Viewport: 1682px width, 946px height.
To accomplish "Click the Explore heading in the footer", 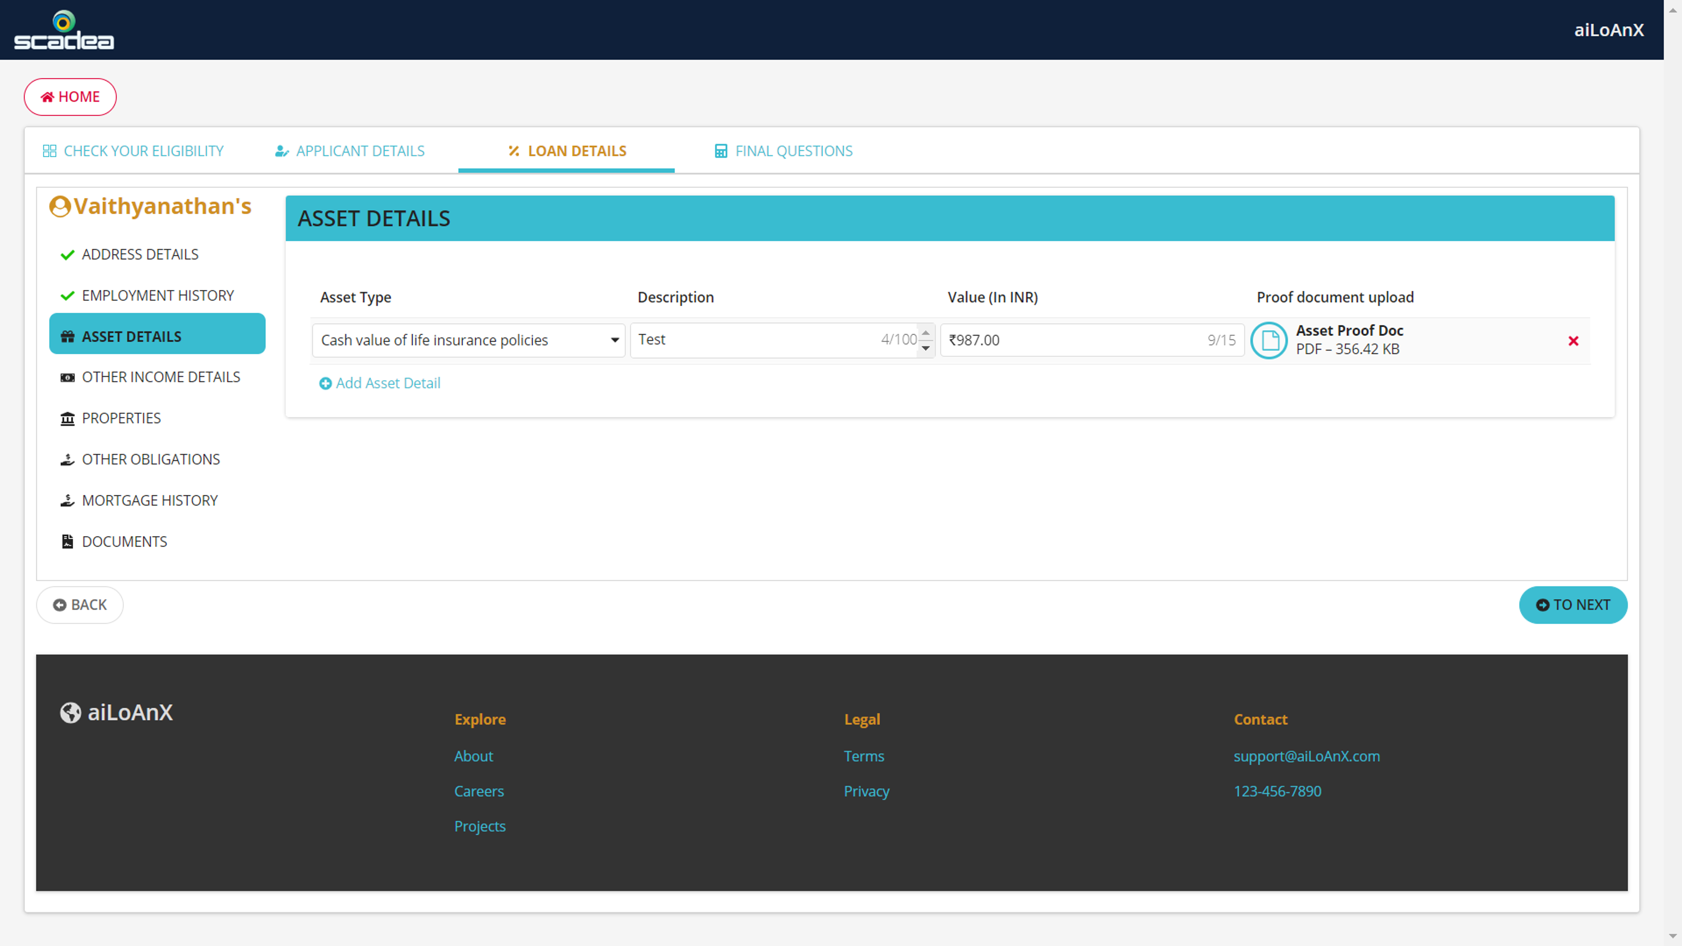I will [x=480, y=720].
